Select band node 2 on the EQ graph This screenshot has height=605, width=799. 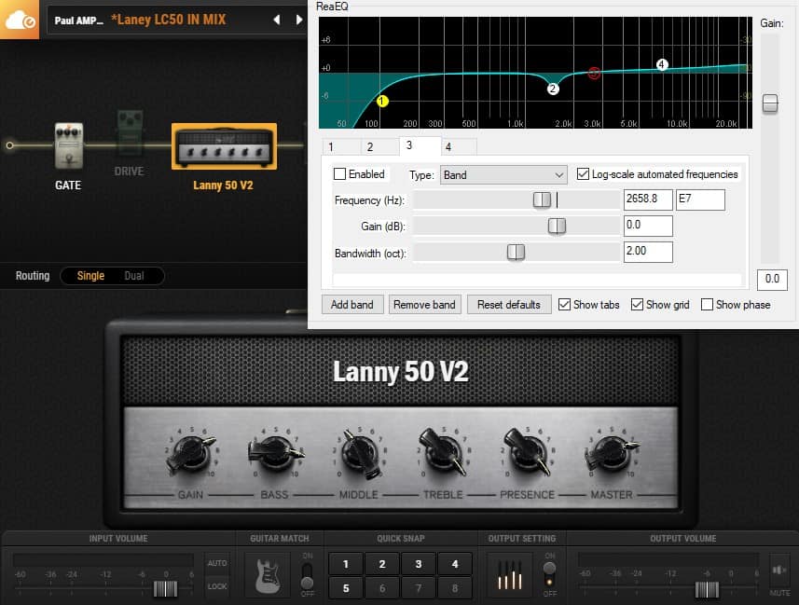point(553,89)
